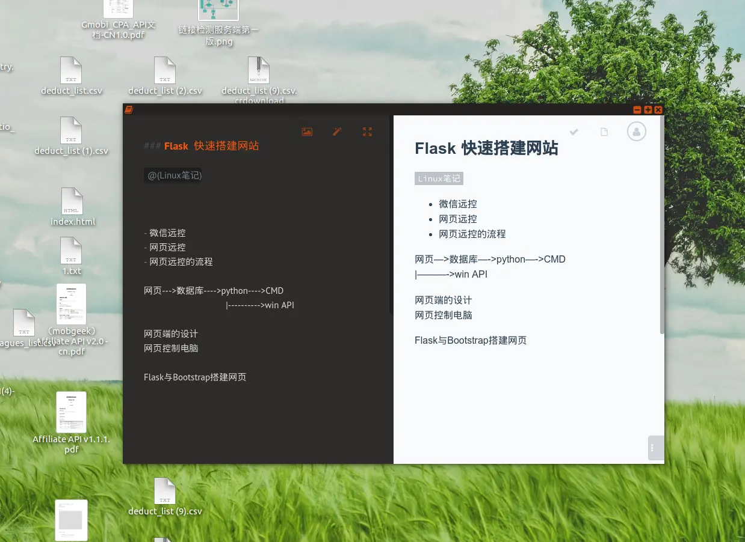
Task: Select deduct_list (9).csv.crdownload desktop file
Action: 259,80
